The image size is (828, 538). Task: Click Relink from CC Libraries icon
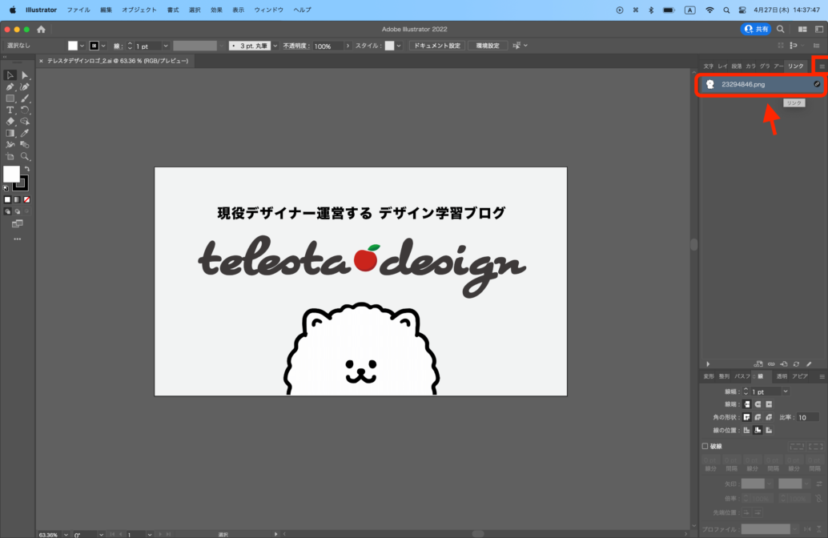click(758, 363)
